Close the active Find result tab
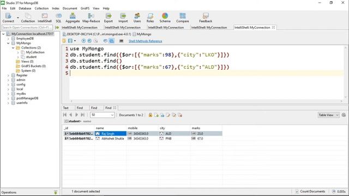 [x=115, y=108]
